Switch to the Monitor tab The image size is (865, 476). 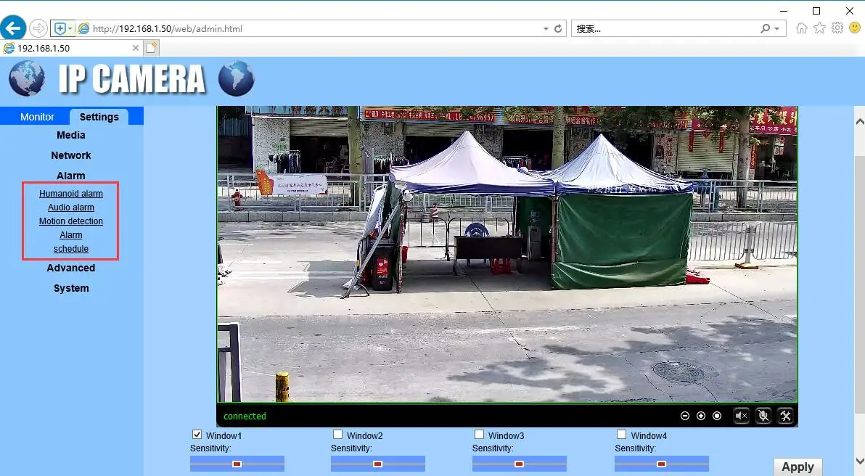coord(37,117)
